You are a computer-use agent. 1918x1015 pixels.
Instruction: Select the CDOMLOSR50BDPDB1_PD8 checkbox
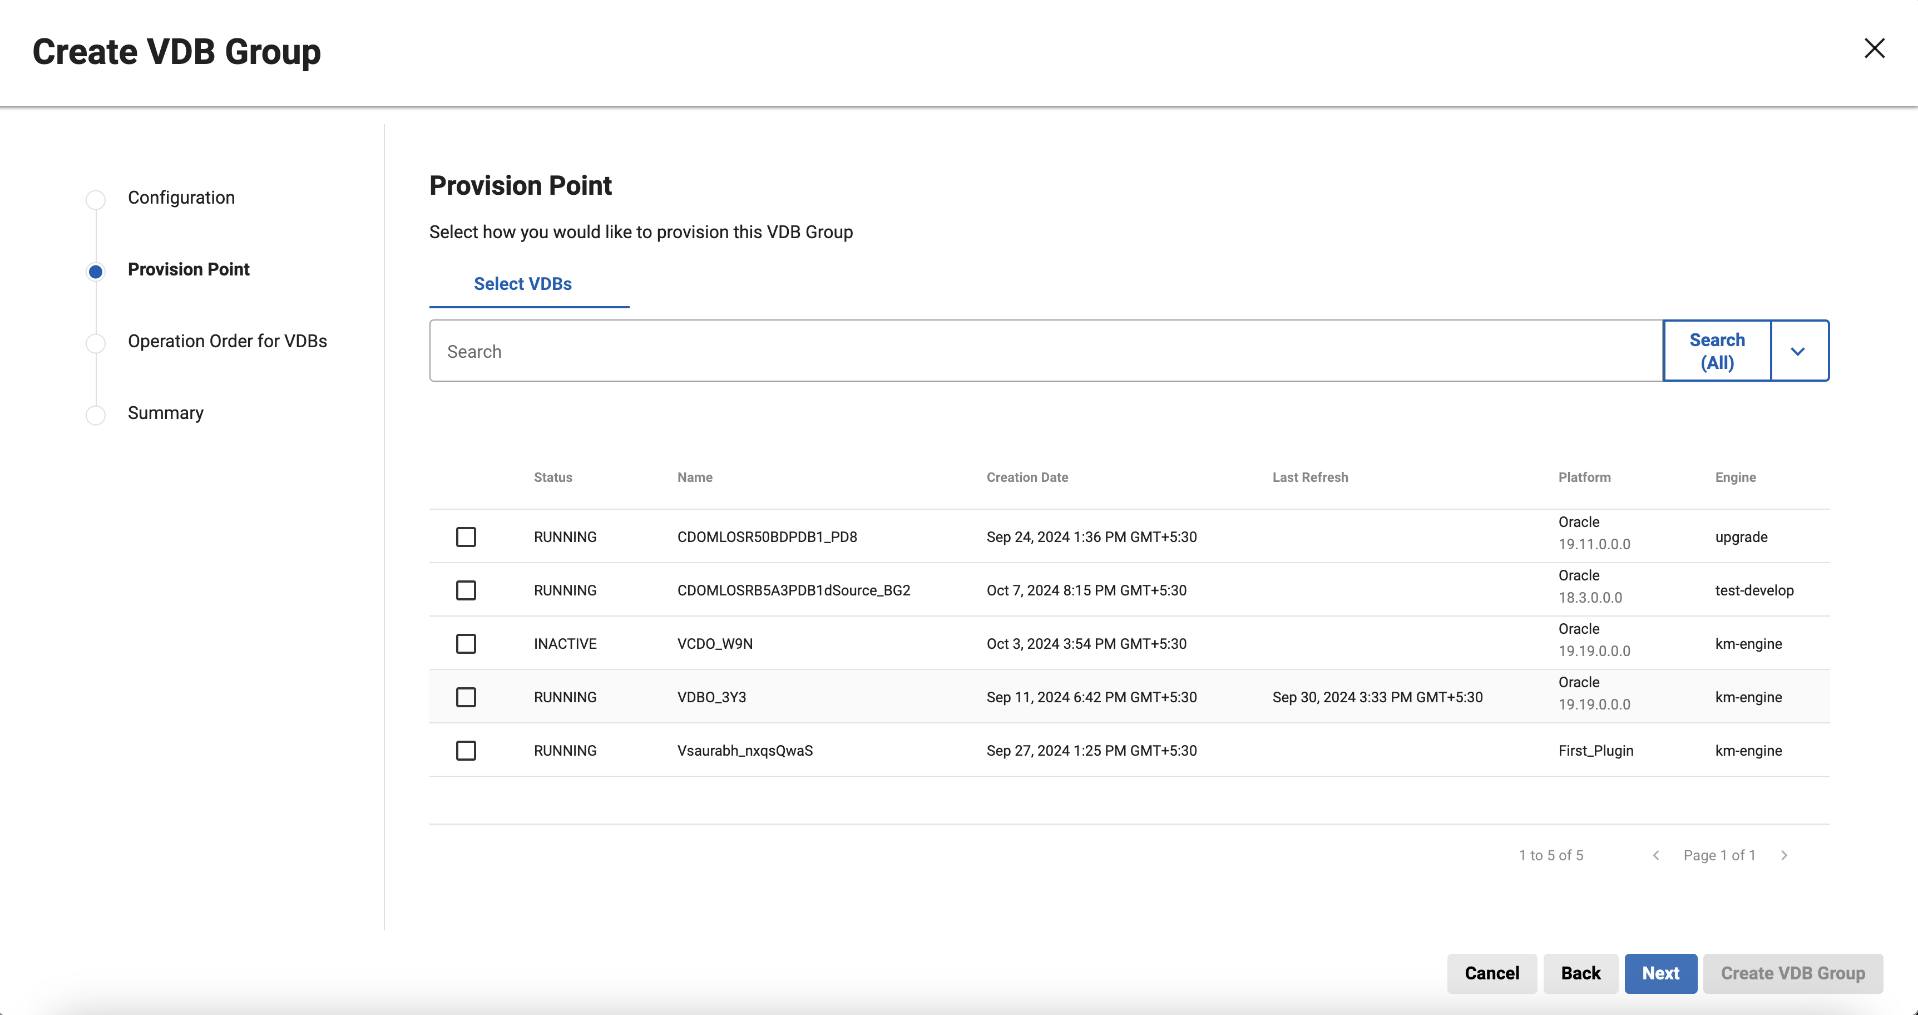[466, 537]
